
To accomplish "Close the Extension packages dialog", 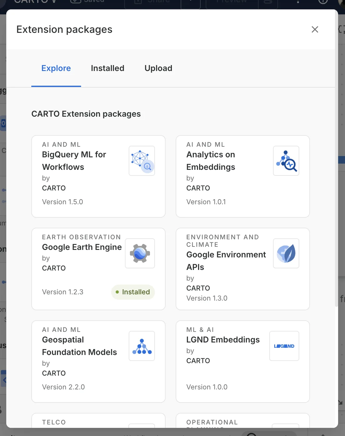I will (x=315, y=29).
